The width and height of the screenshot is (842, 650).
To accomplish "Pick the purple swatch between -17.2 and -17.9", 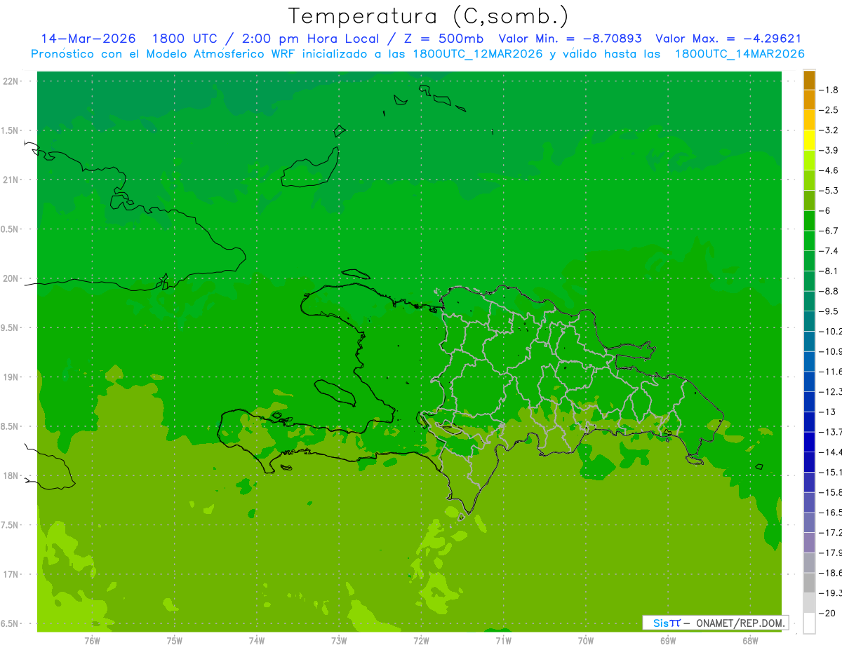I will click(x=809, y=542).
